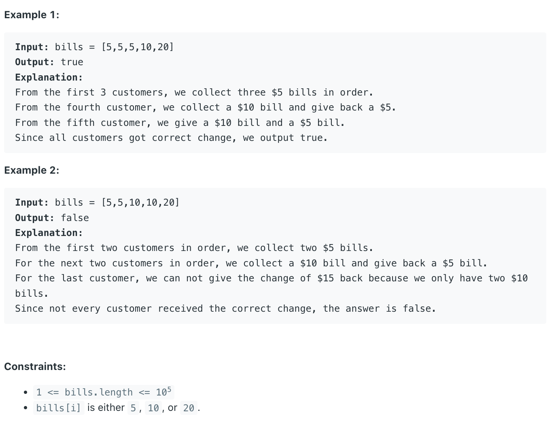This screenshot has width=556, height=421.
Task: Click the "last customer" change of $15 line
Action: click(271, 286)
